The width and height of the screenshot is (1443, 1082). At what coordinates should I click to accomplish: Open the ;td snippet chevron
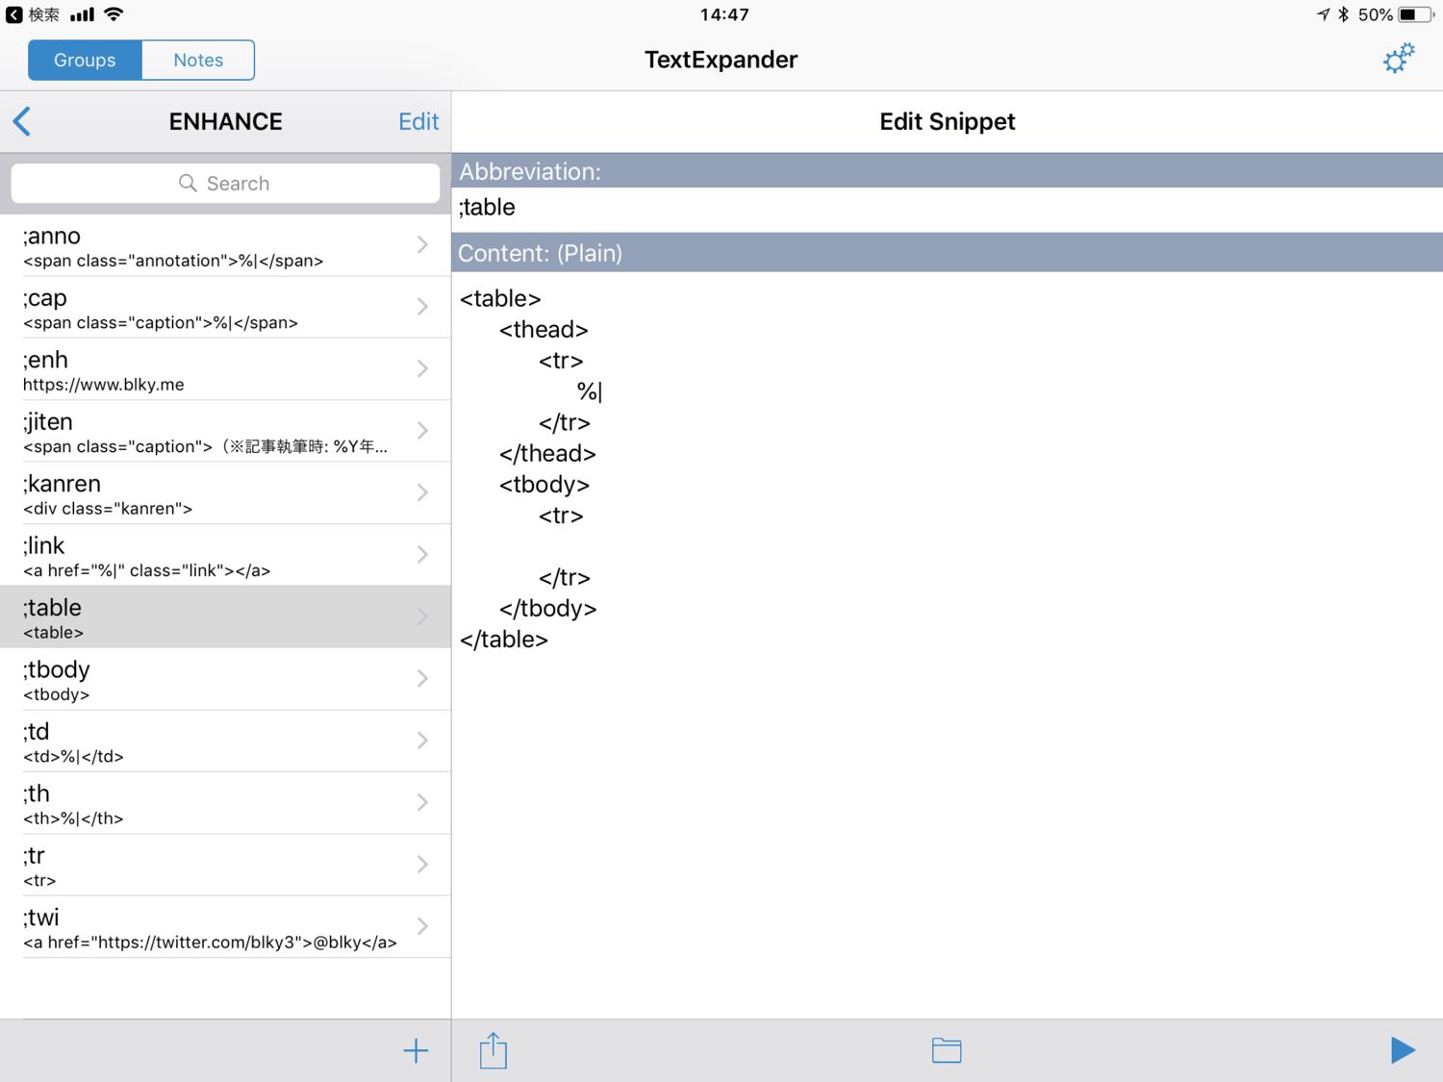click(x=422, y=741)
